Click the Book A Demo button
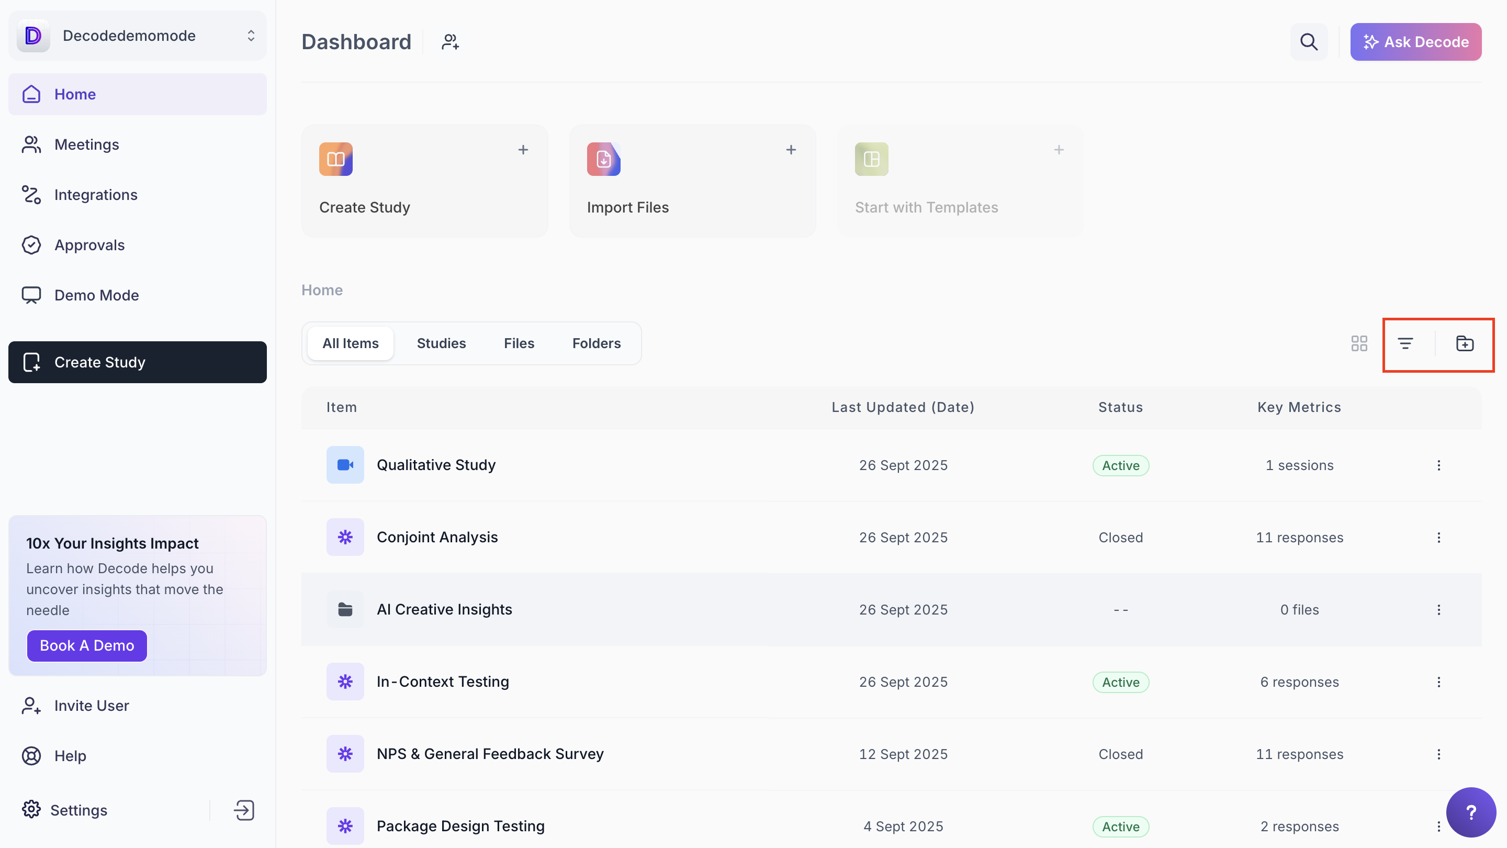The height and width of the screenshot is (848, 1507). pyautogui.click(x=86, y=645)
